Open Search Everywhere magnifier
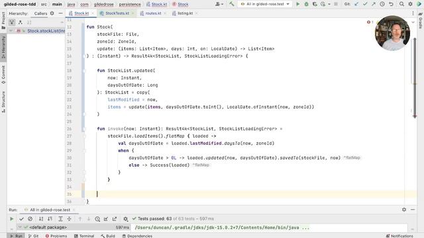 click(402, 4)
